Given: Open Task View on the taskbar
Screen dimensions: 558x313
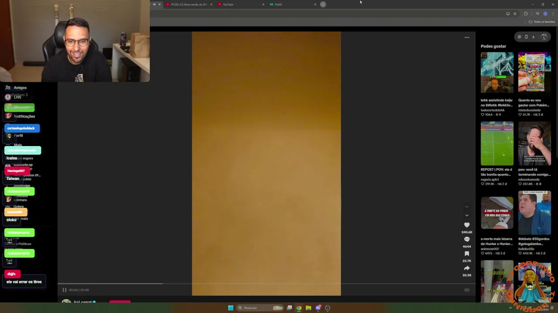Looking at the screenshot, I should (x=289, y=308).
